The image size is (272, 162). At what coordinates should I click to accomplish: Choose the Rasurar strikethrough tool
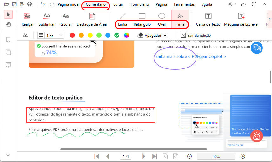[x=66, y=20]
